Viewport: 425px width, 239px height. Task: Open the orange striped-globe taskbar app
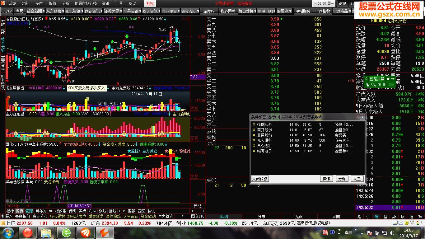point(86,233)
